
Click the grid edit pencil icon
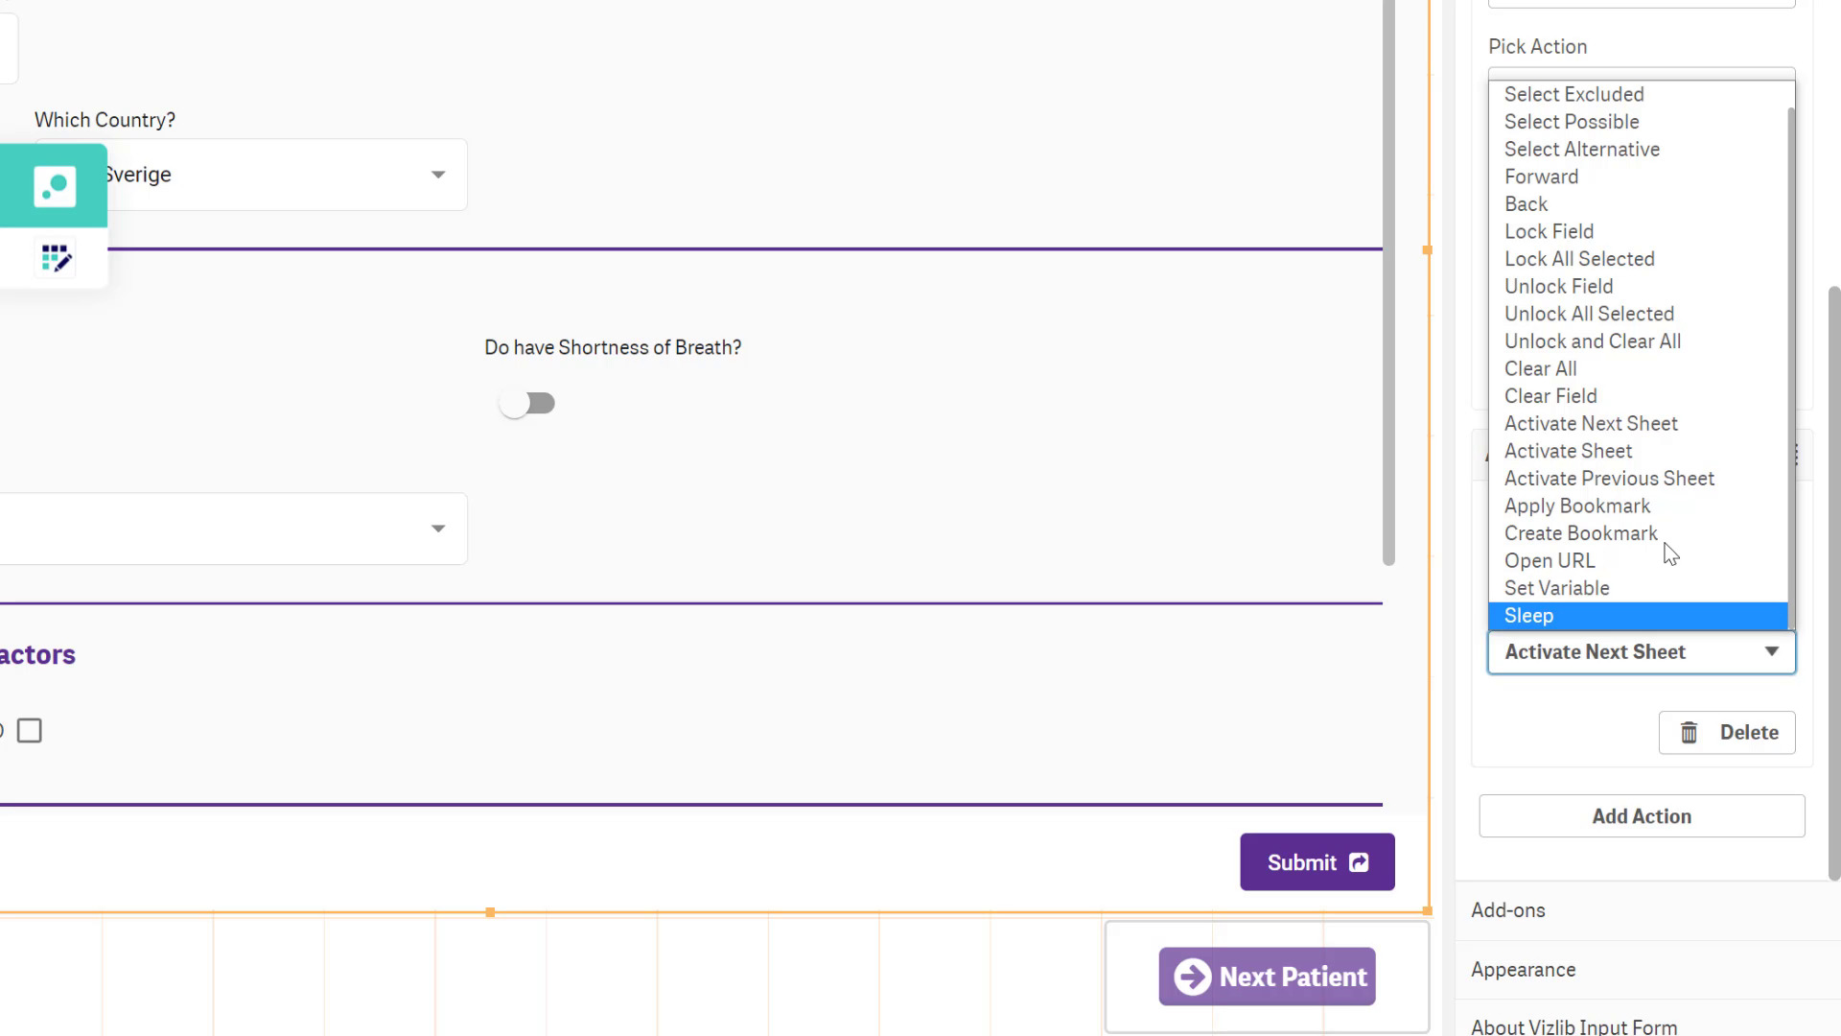[56, 258]
